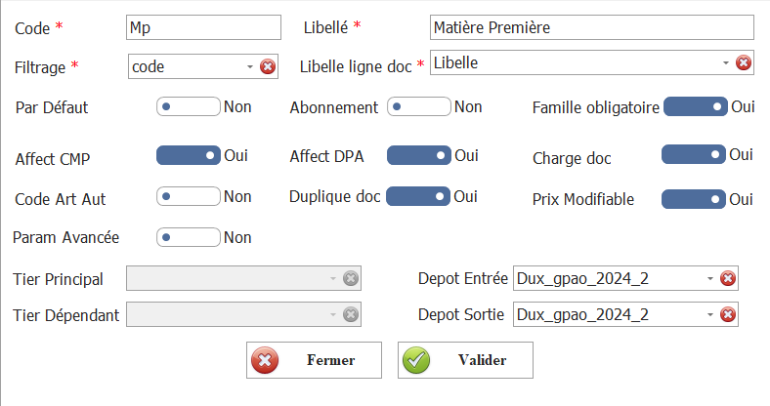
Task: Click into the Libellé text field
Action: [x=591, y=27]
